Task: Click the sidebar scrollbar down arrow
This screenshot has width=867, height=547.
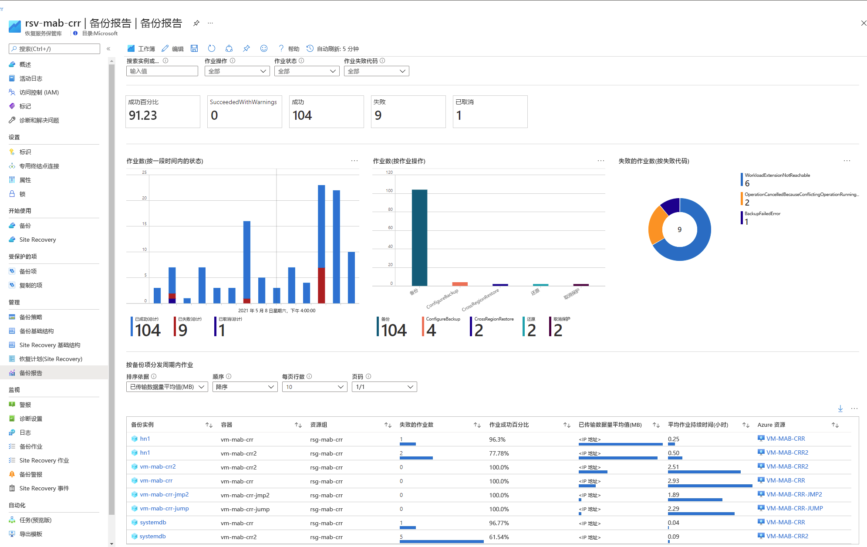Action: coord(111,544)
